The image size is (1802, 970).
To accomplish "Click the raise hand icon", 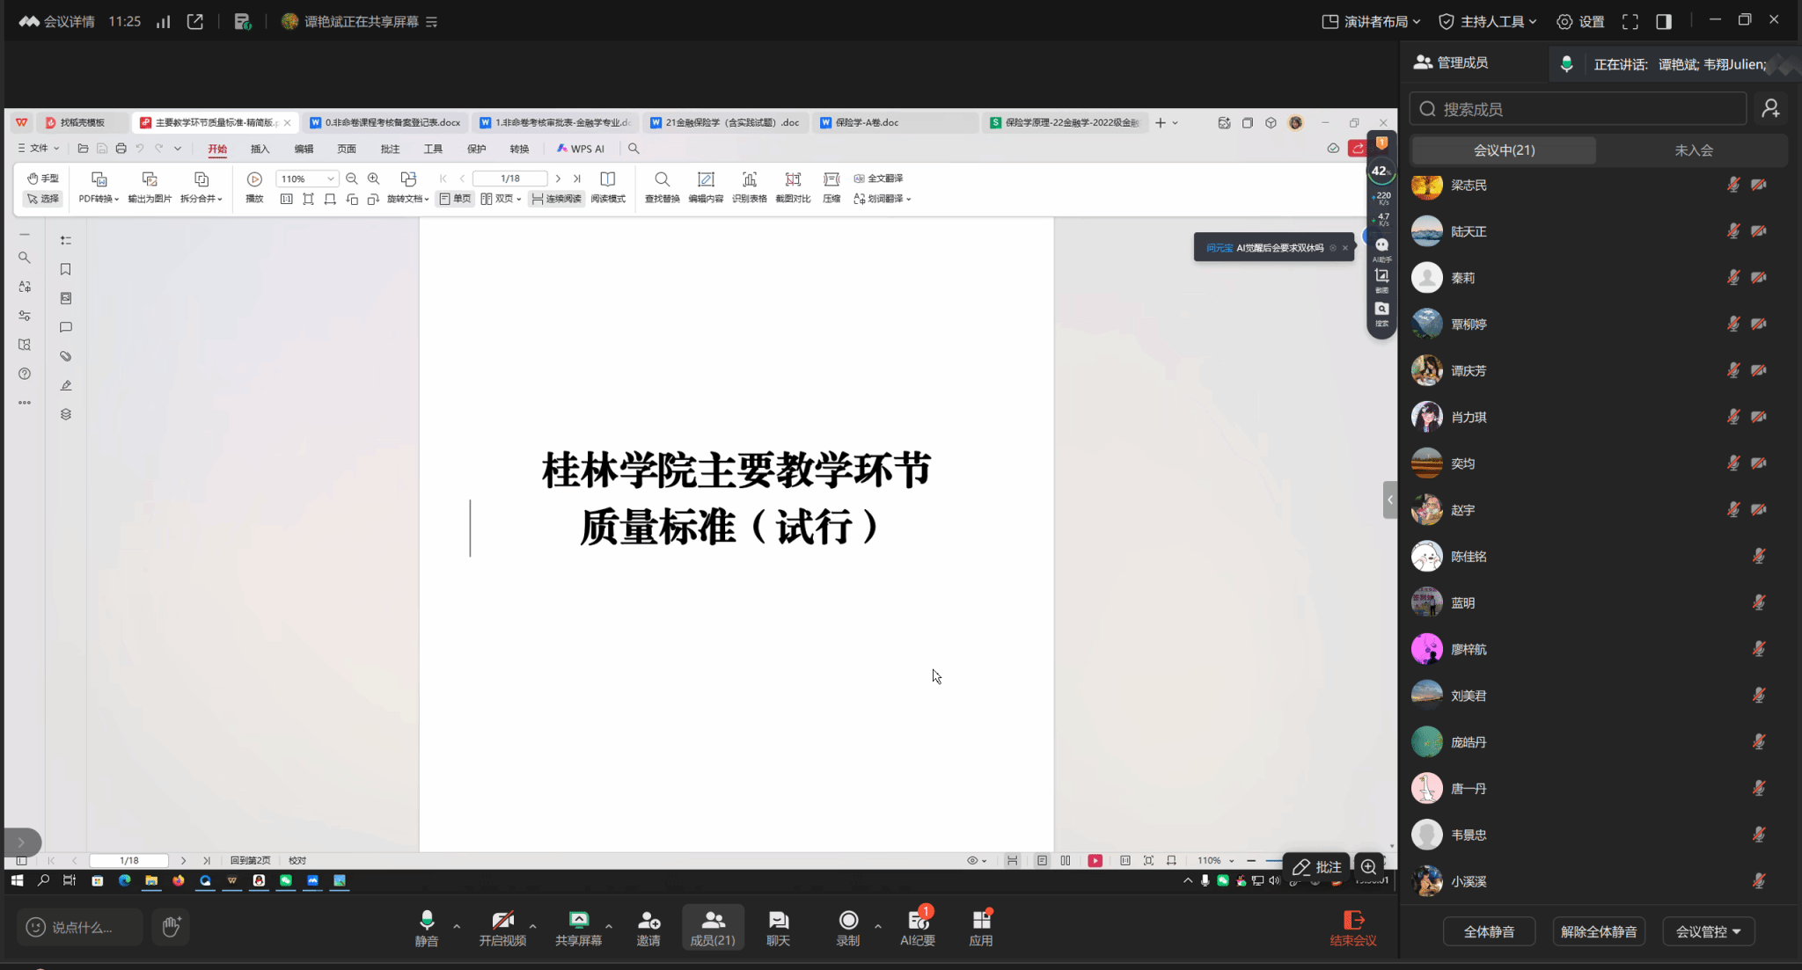I will pos(172,926).
